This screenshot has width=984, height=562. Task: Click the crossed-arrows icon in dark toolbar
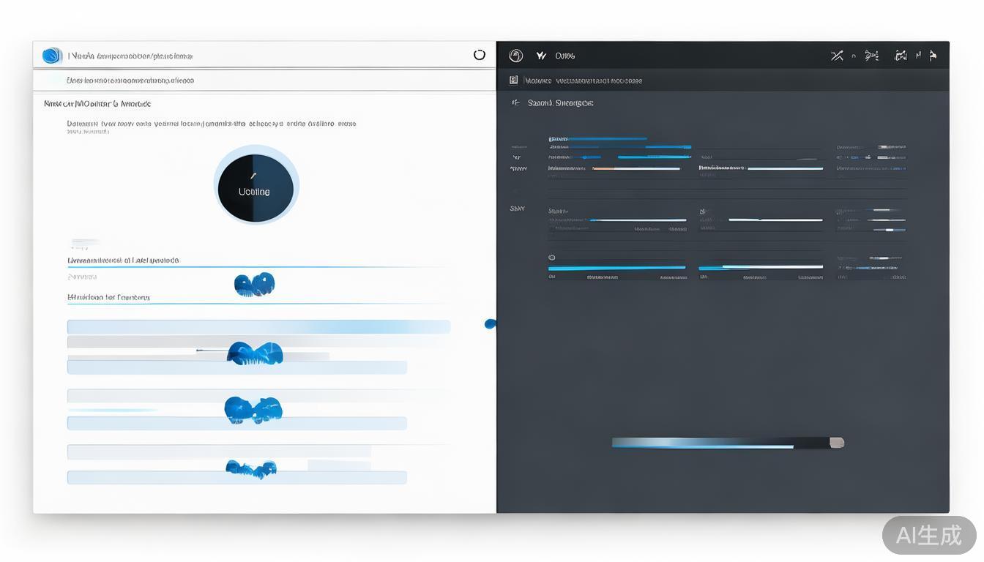tap(837, 56)
